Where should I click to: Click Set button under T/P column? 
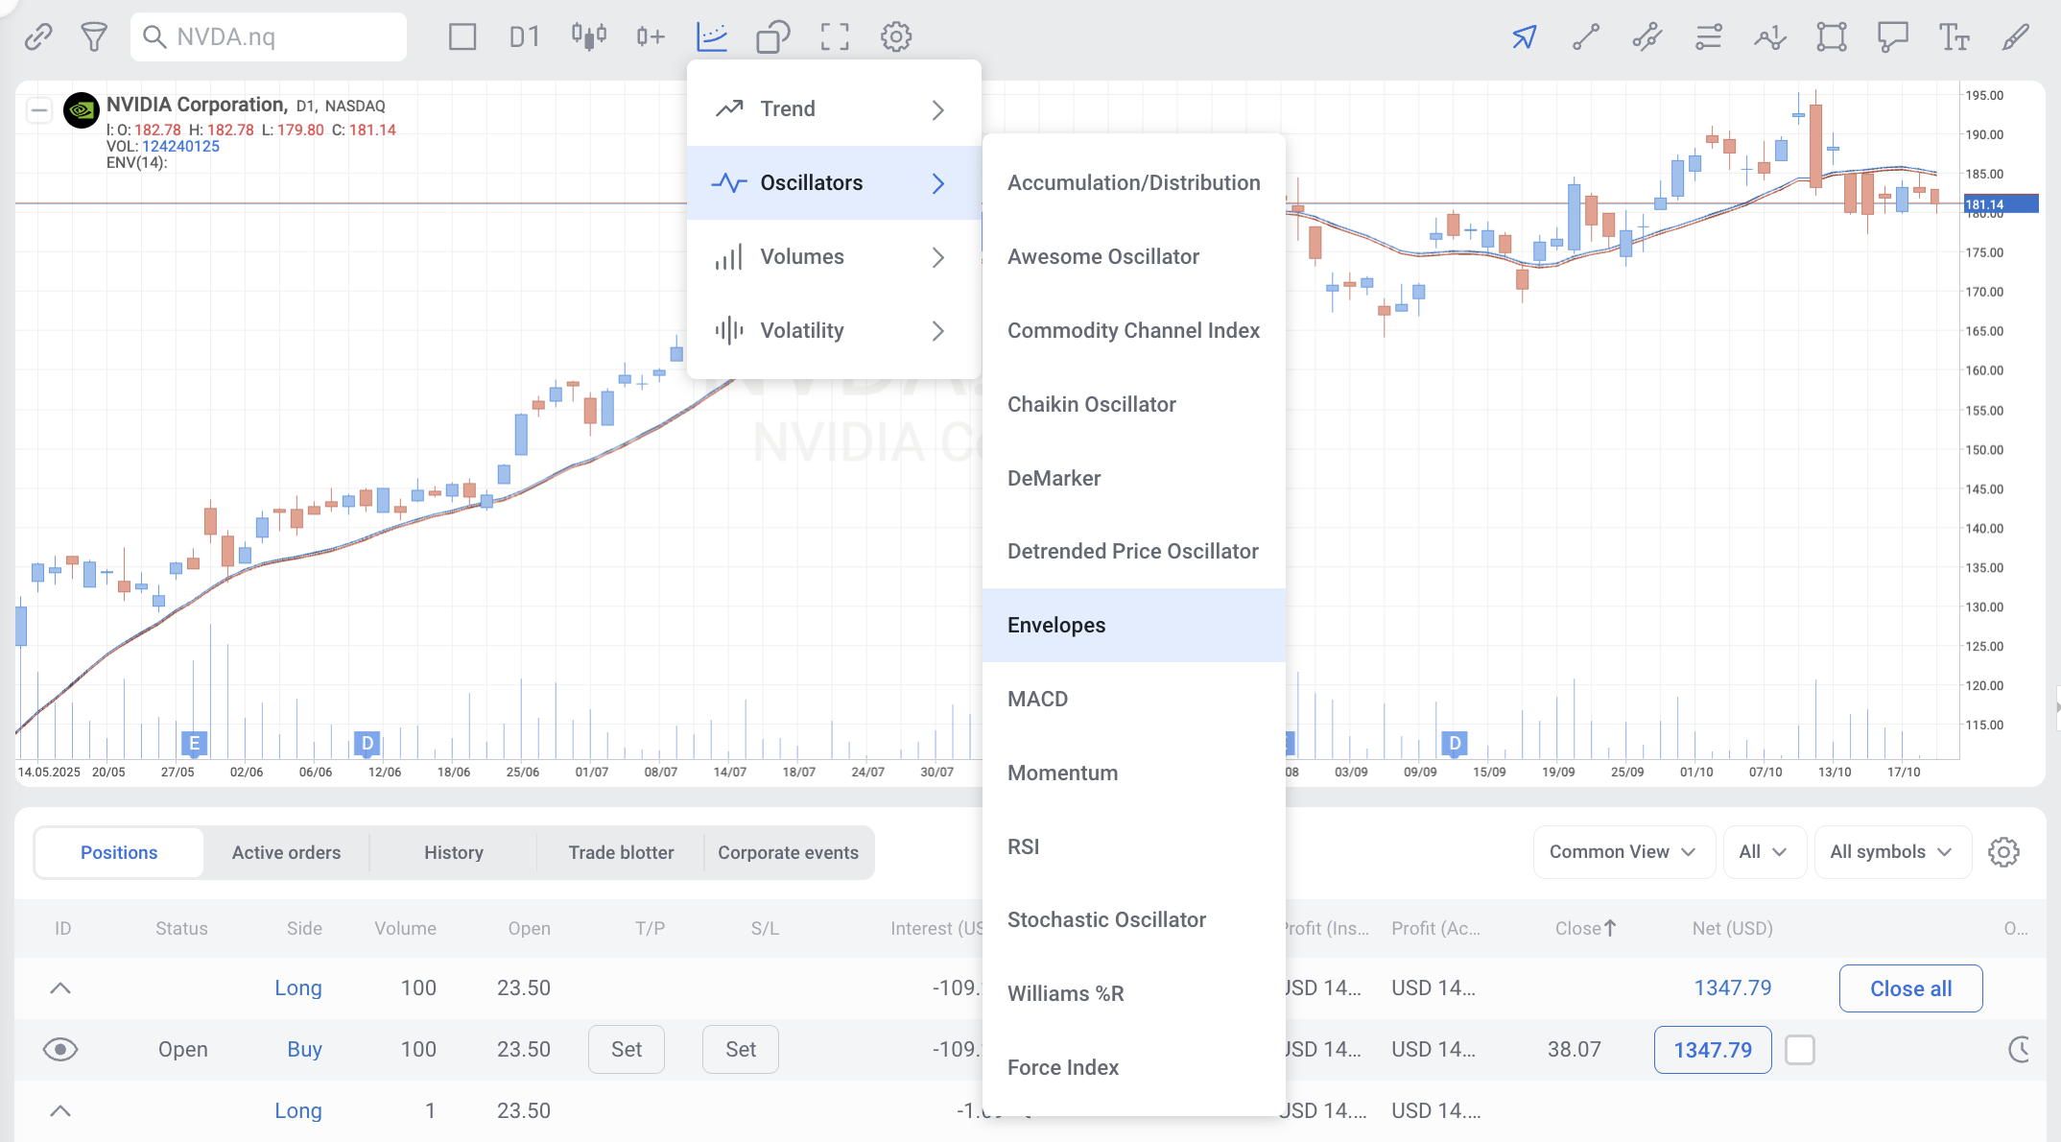tap(626, 1049)
